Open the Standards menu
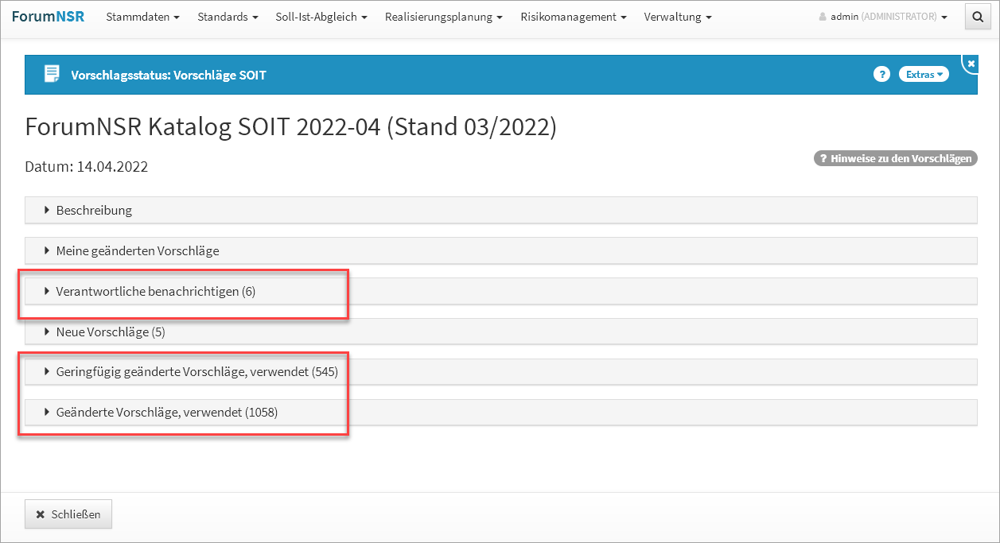This screenshot has width=1000, height=543. pos(228,17)
